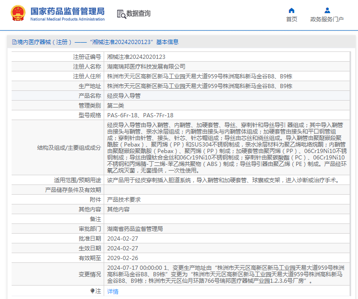Click the lightbulb 注 icon

(92, 291)
